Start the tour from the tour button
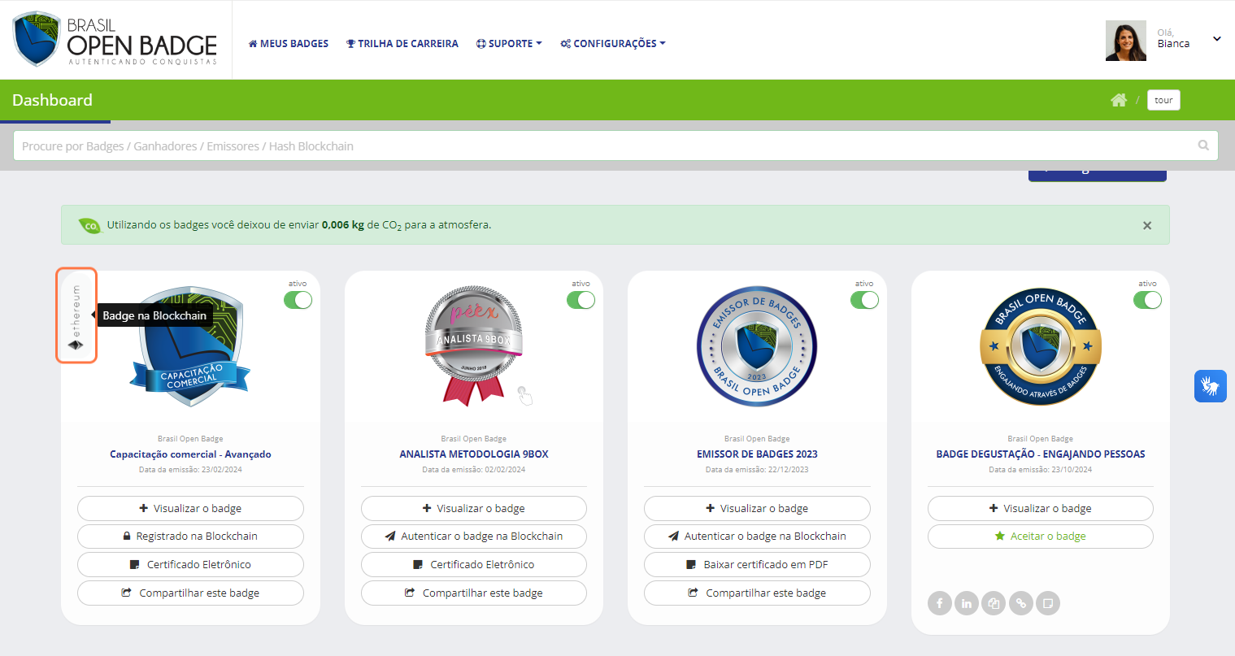 (1163, 100)
